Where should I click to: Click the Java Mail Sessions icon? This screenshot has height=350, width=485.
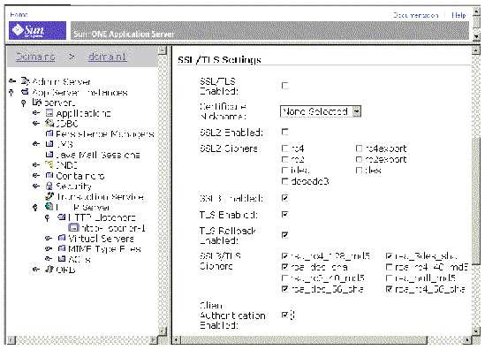click(x=49, y=155)
